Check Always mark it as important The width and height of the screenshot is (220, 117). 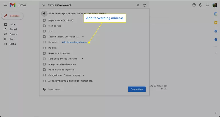[x=44, y=64]
